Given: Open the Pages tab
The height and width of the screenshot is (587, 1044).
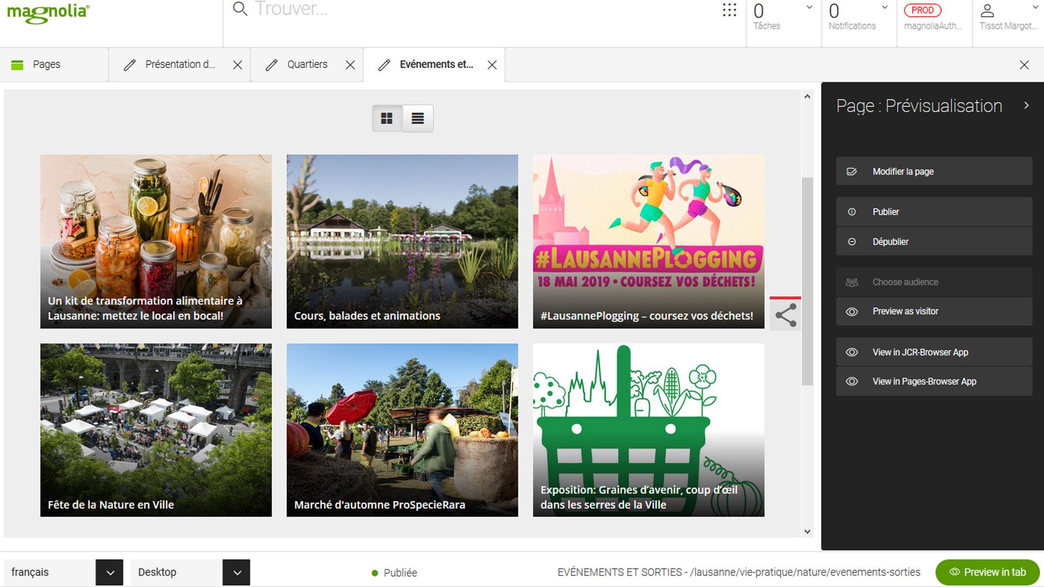Looking at the screenshot, I should [x=54, y=65].
